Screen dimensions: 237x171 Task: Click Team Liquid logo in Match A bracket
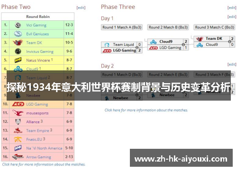pos(107,45)
